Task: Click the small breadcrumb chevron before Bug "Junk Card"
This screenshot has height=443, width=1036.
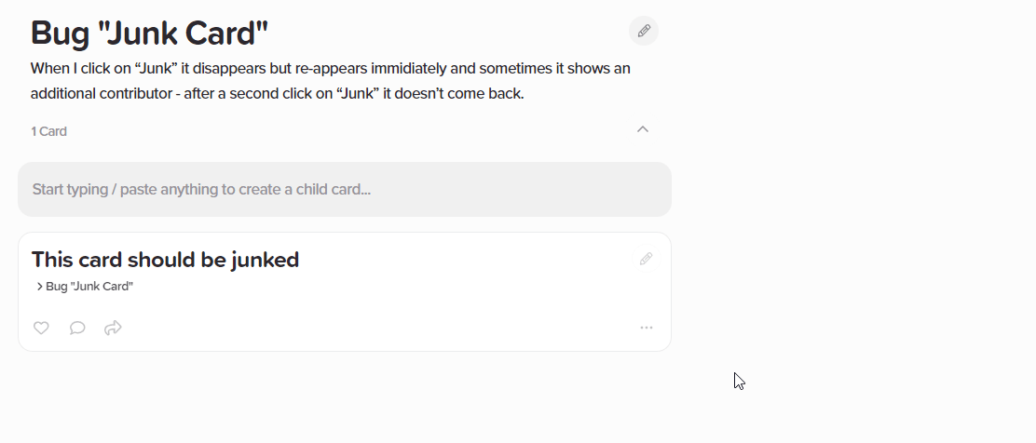Action: (40, 287)
